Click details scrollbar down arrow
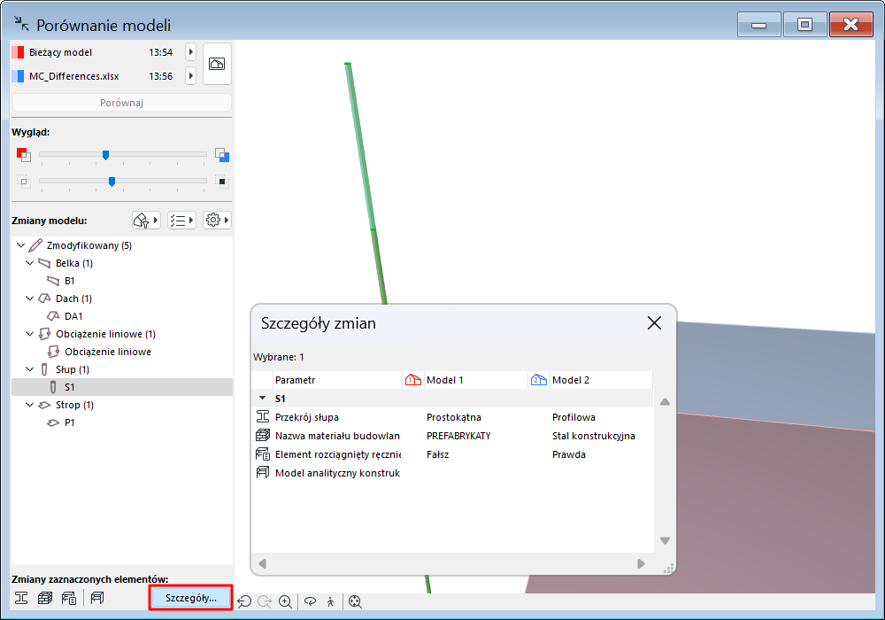The image size is (885, 620). [x=665, y=540]
